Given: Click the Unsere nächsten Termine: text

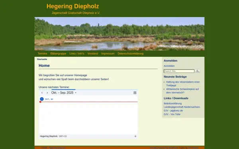Looking at the screenshot, I should click(54, 87).
